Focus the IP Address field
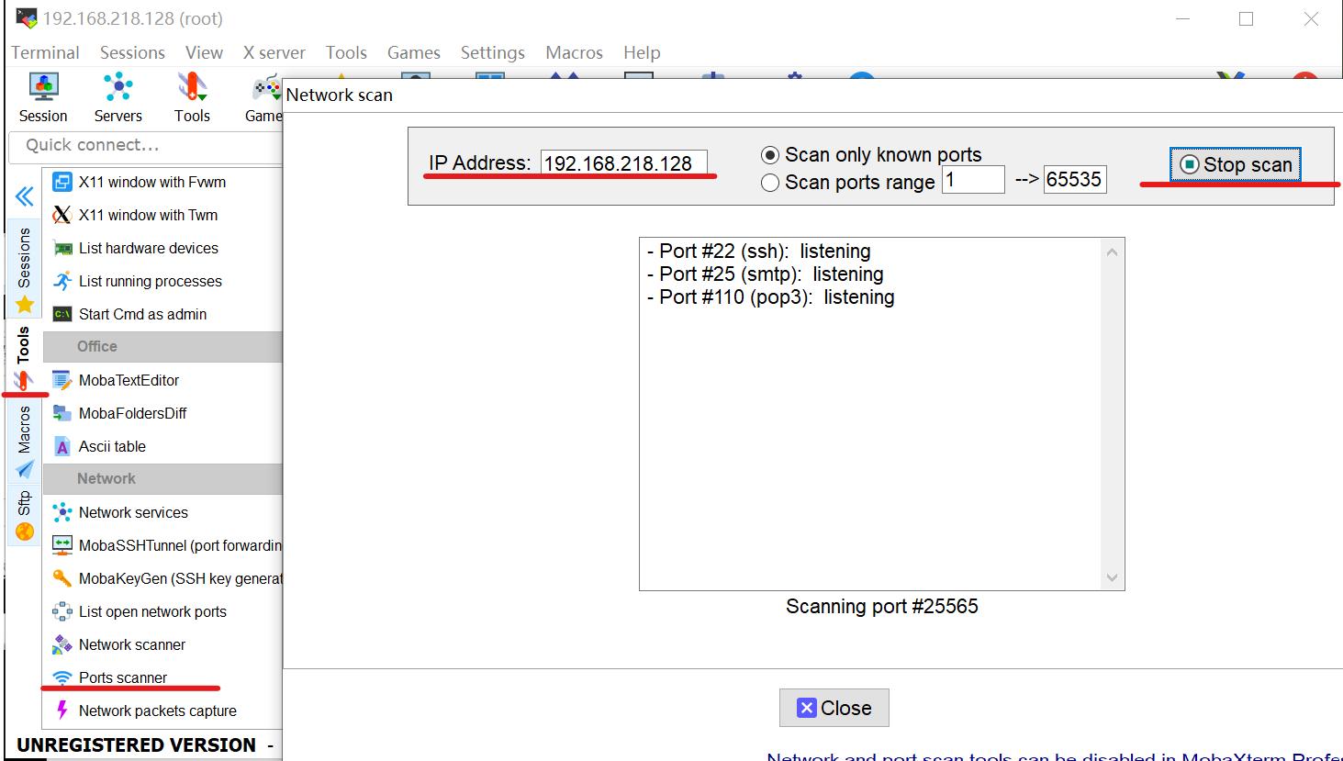The image size is (1343, 761). (623, 163)
